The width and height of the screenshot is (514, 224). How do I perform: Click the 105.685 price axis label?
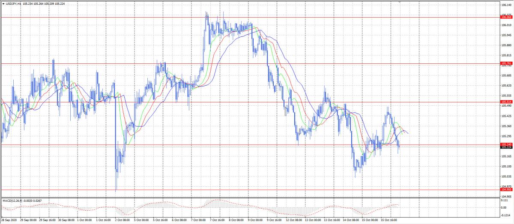pos(506,75)
